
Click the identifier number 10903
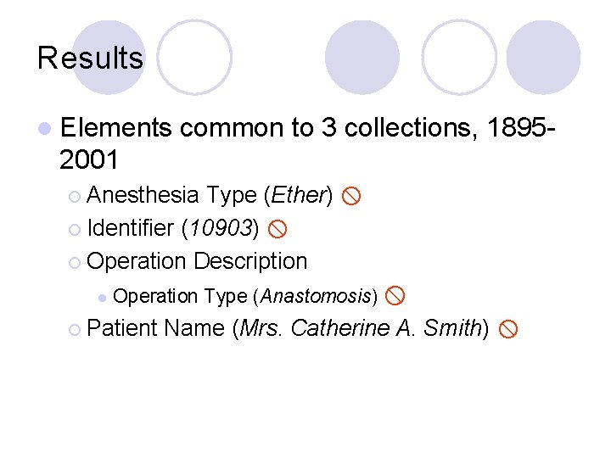click(221, 228)
